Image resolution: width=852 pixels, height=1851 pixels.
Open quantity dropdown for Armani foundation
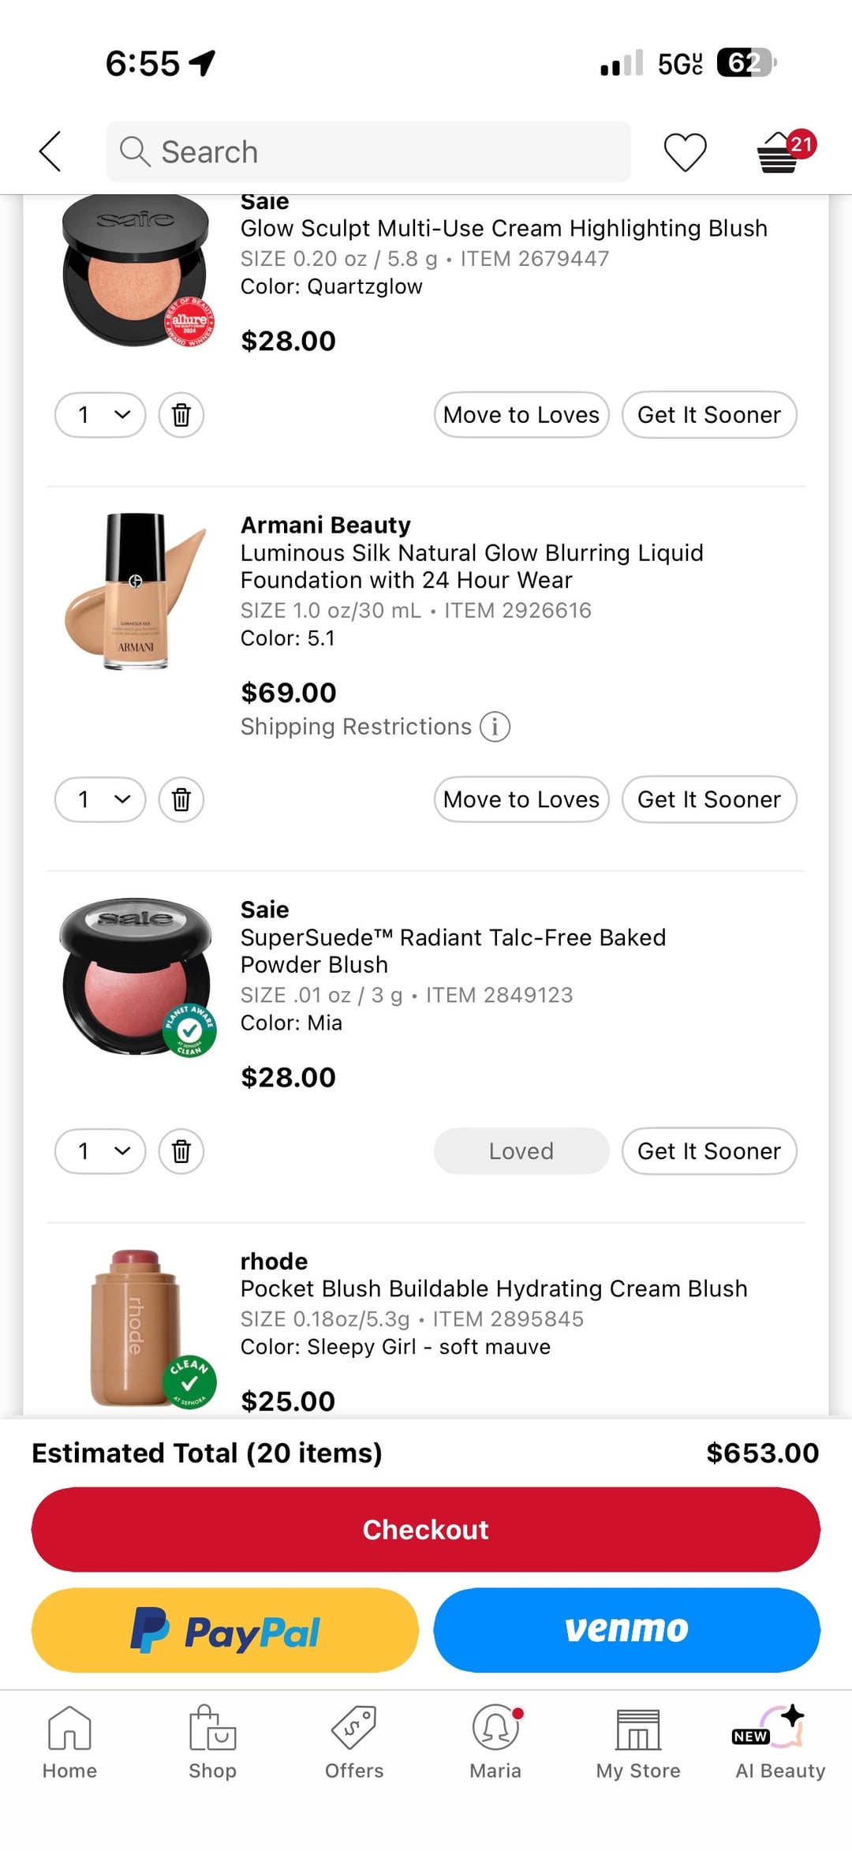coord(100,799)
